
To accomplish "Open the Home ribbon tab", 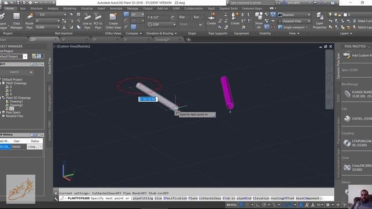I will [x=9, y=8].
